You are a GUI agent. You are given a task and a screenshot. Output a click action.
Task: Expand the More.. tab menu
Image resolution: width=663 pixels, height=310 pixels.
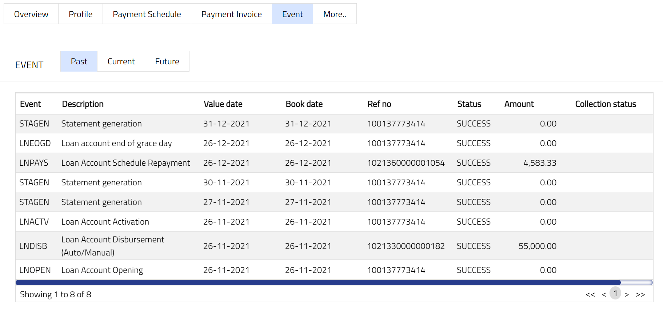tap(335, 14)
